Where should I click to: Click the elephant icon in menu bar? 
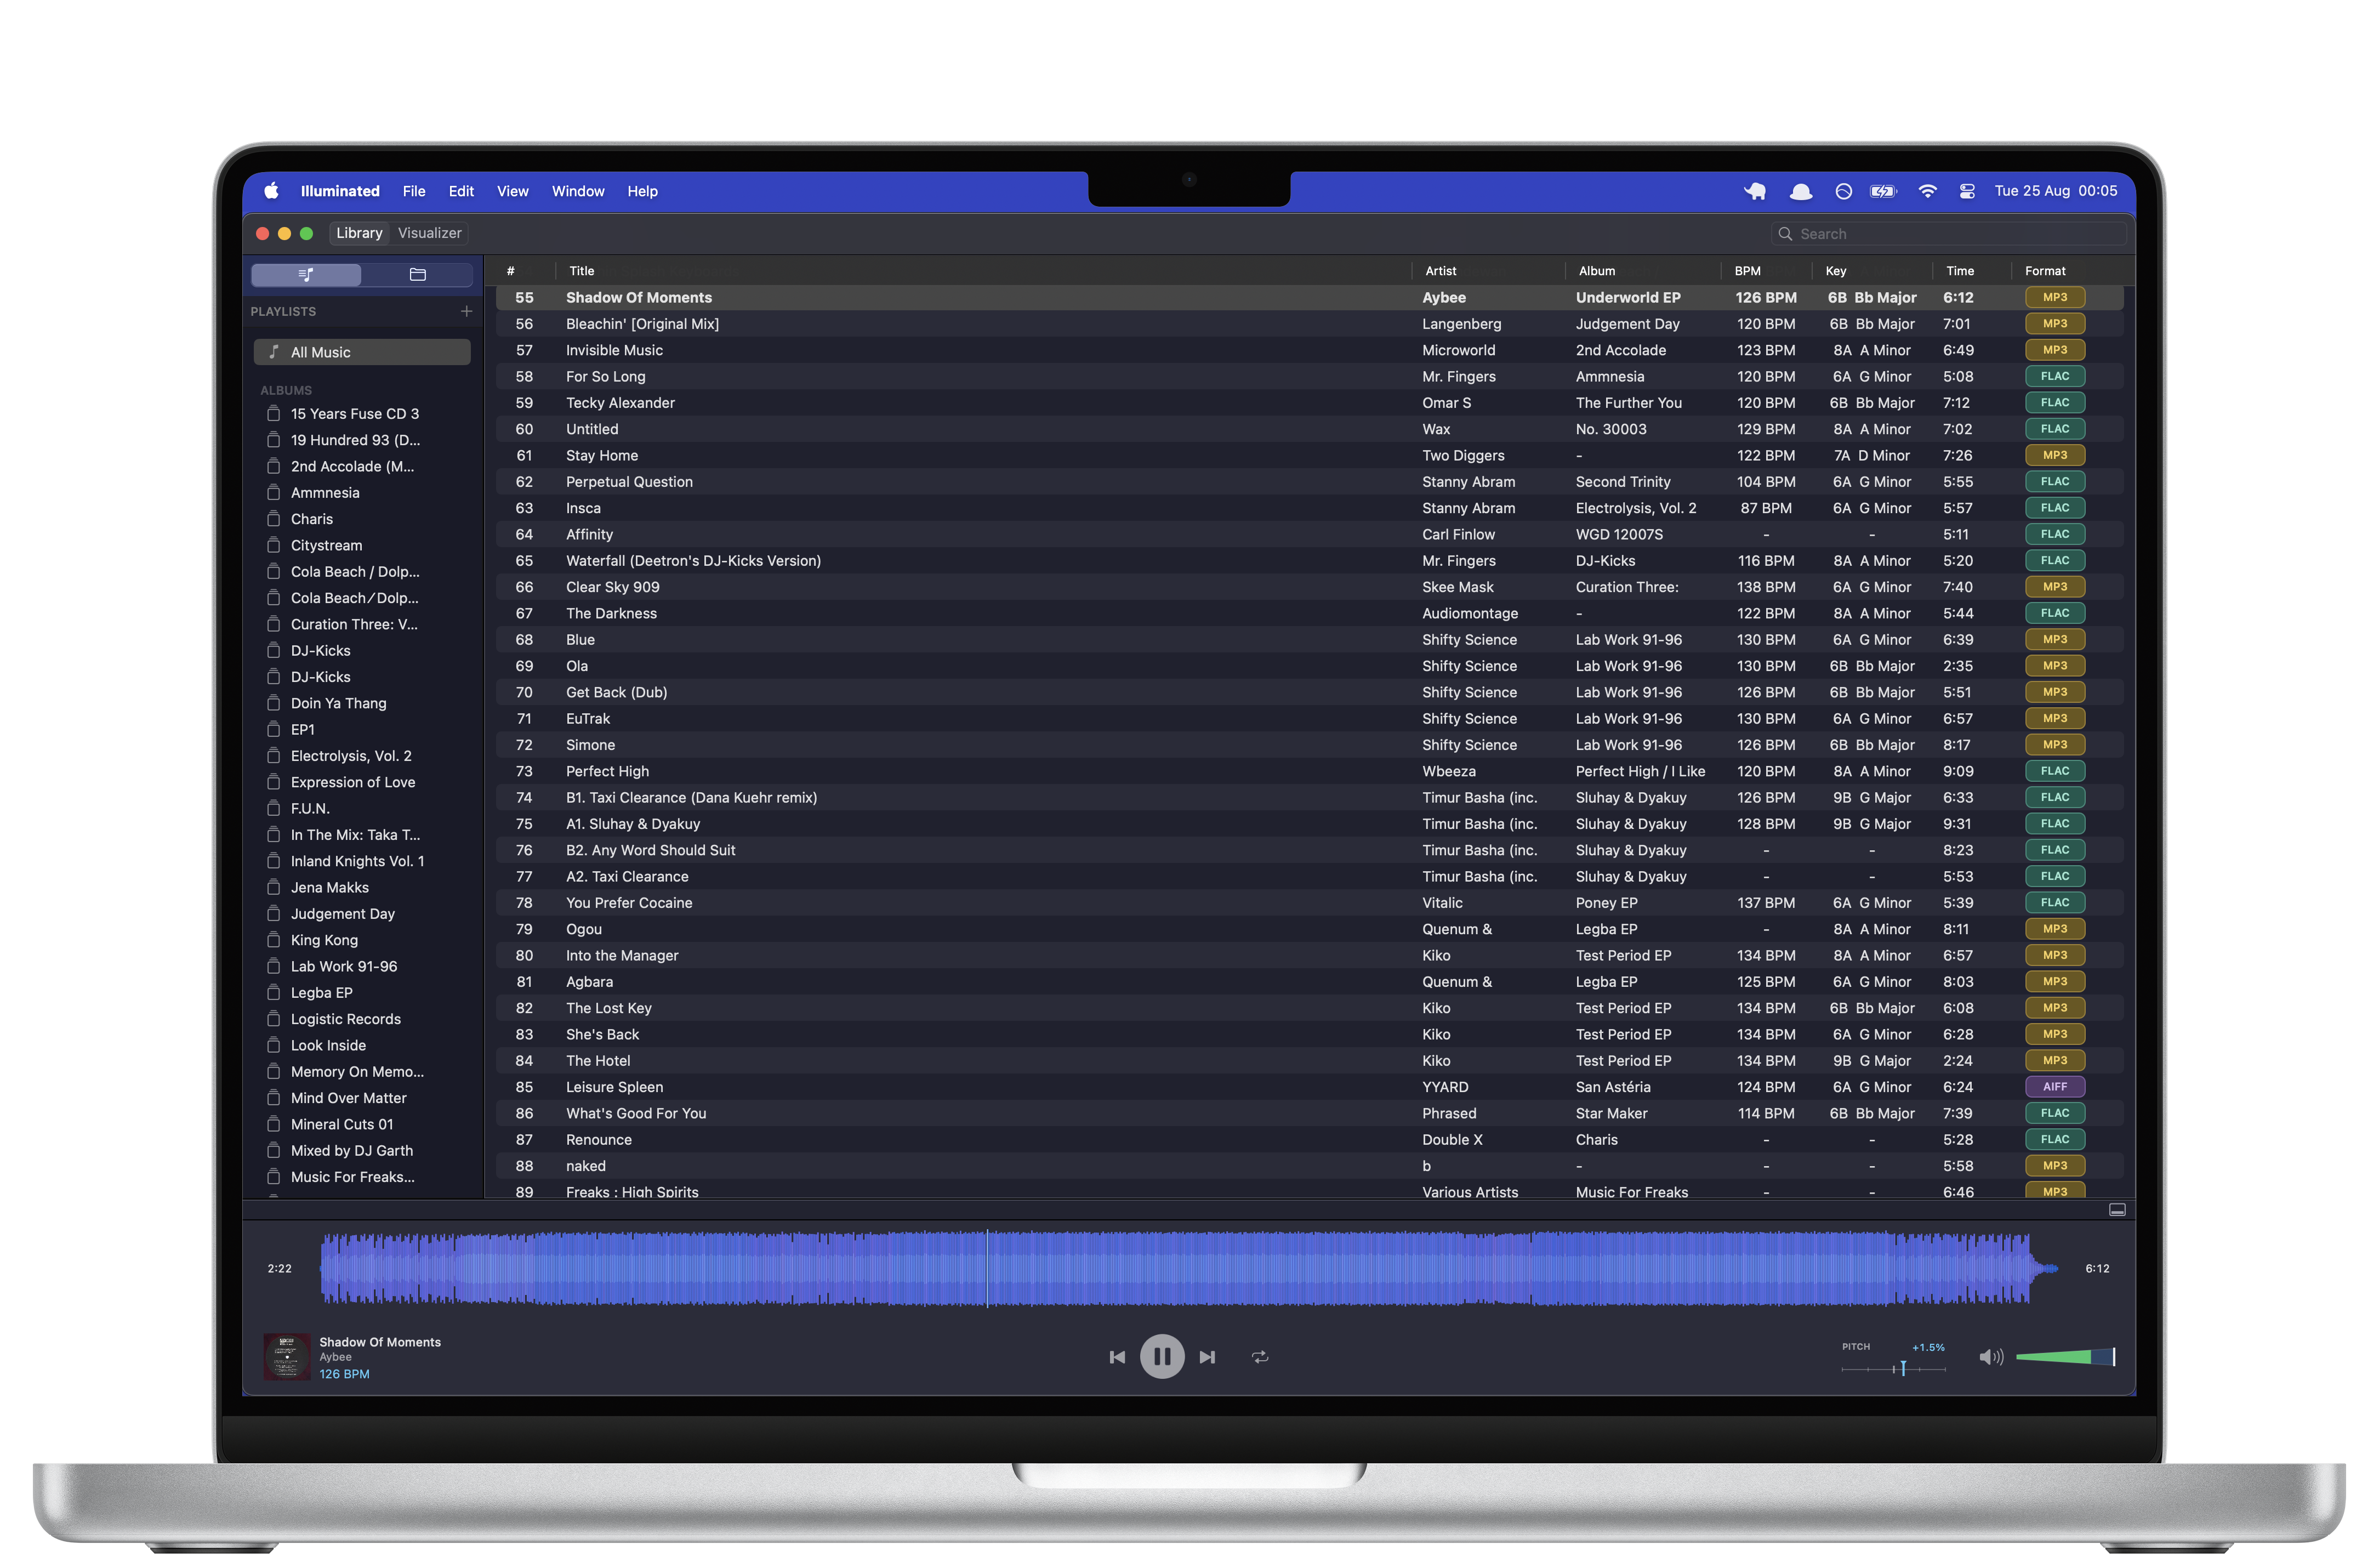point(1755,191)
